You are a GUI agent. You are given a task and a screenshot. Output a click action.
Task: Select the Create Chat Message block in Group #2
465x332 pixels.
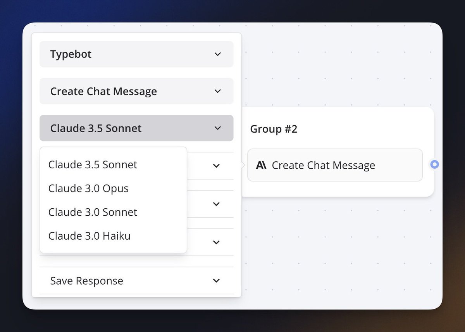tap(335, 165)
